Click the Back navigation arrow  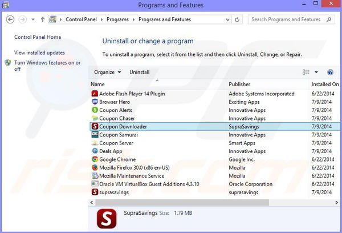tap(10, 19)
